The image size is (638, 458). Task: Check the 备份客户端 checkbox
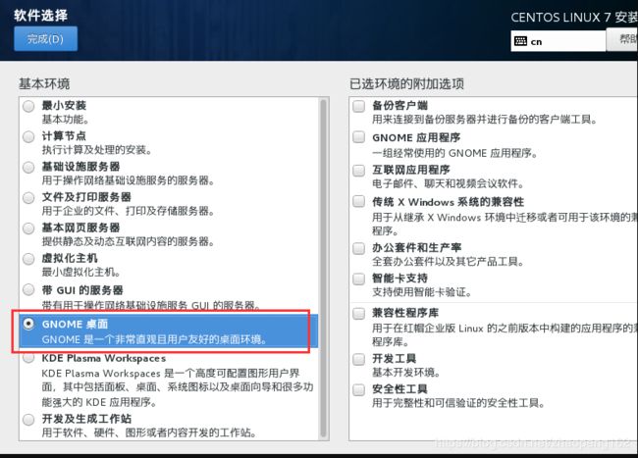click(359, 107)
